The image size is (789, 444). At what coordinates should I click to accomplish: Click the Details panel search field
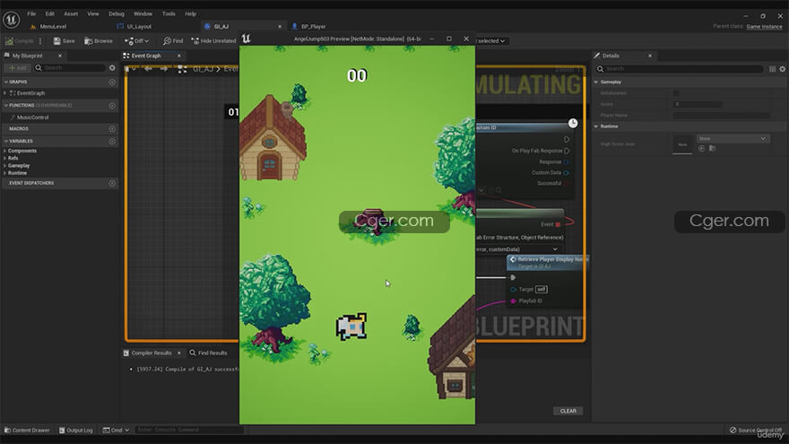click(680, 68)
